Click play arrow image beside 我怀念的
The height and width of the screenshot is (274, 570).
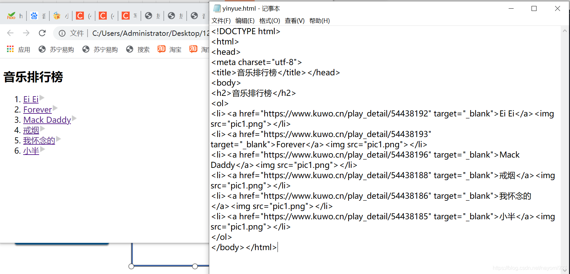(x=59, y=139)
